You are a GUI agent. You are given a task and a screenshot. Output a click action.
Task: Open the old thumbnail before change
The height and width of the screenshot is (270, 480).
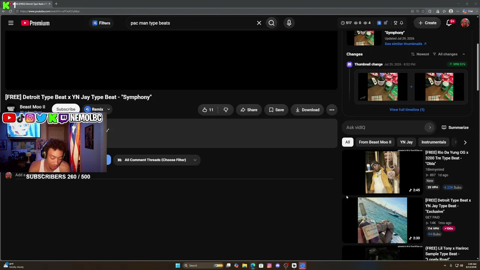click(x=382, y=87)
